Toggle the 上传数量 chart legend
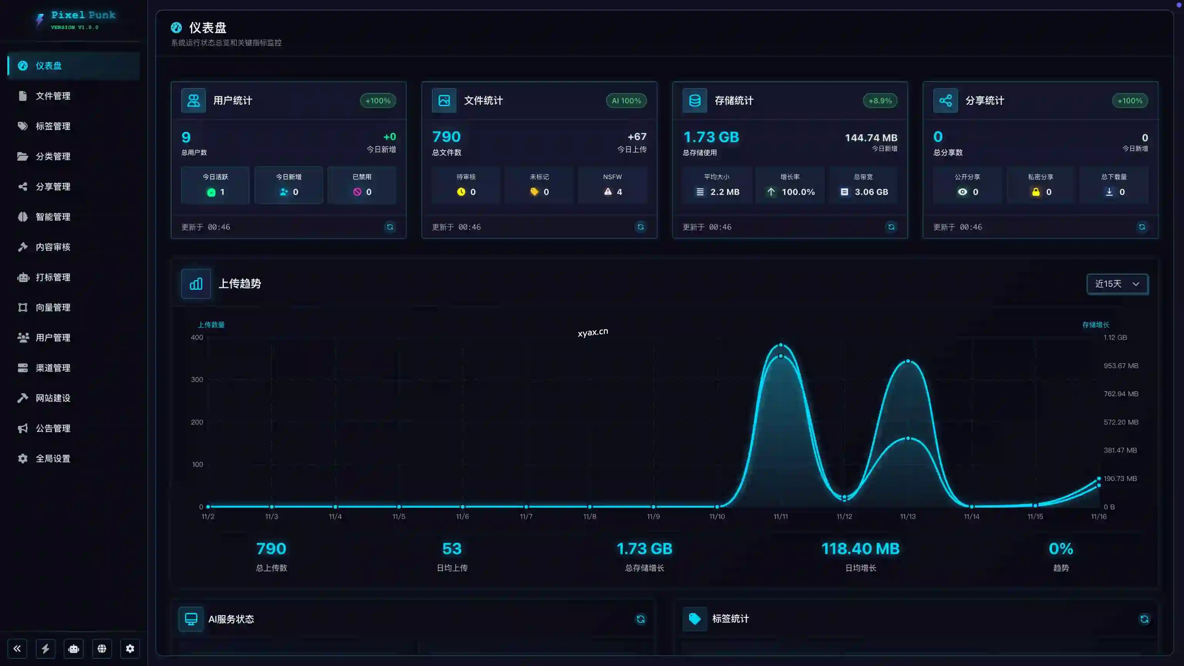 coord(211,325)
